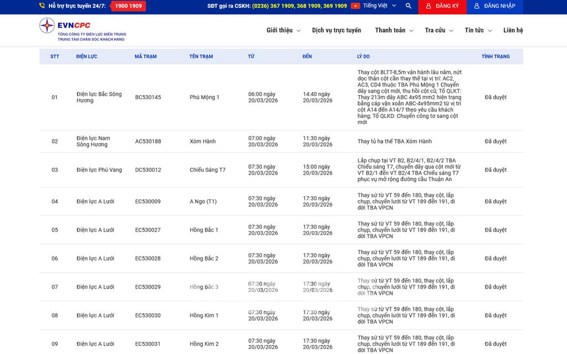Open the search magnifier icon

pyautogui.click(x=409, y=6)
